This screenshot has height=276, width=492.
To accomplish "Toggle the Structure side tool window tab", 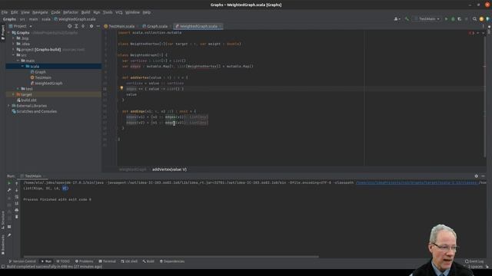I will pos(3,220).
